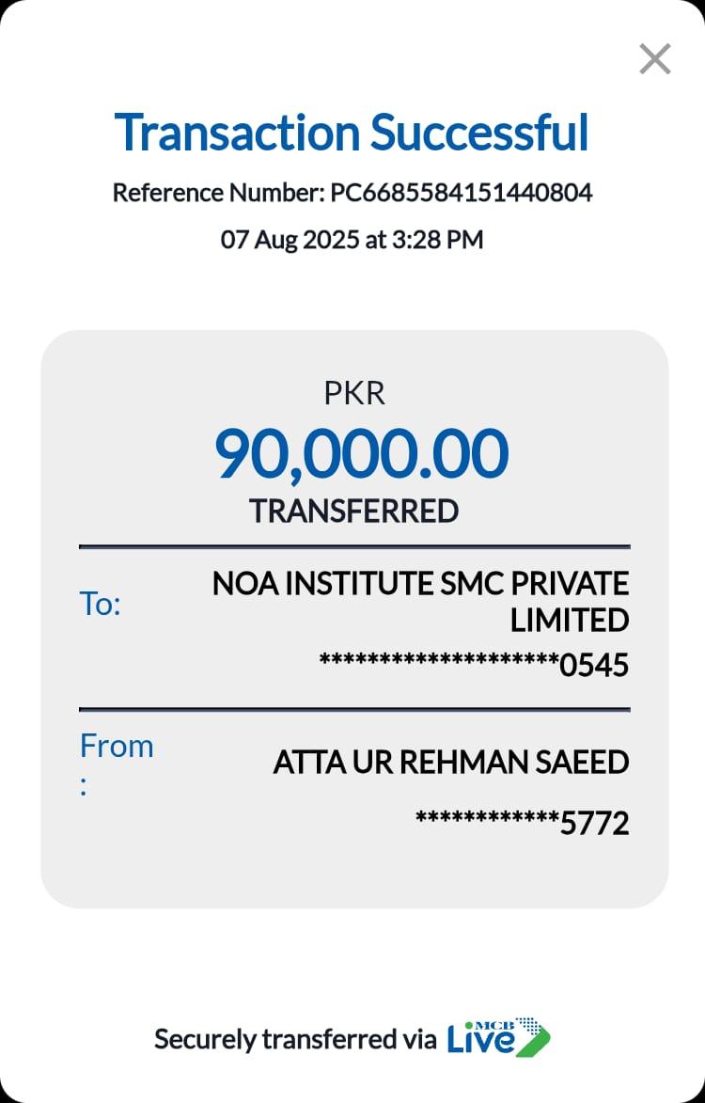Viewport: 705px width, 1103px height.
Task: Click the "From" field label
Action: [x=116, y=746]
